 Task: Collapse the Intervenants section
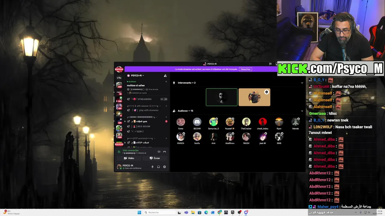coord(302,83)
